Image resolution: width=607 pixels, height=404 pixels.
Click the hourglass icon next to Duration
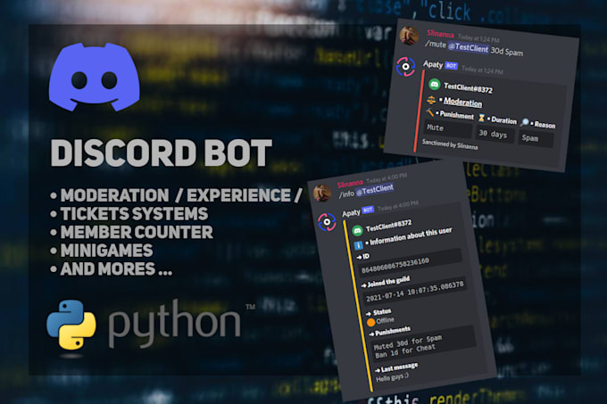click(481, 118)
